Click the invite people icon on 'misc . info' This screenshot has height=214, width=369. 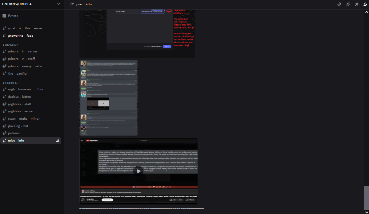[58, 141]
